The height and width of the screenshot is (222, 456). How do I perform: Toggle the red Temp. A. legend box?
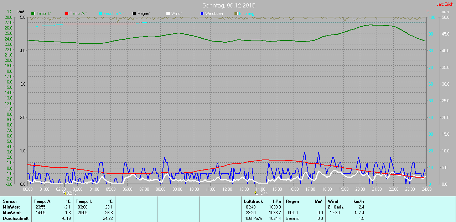tap(67, 13)
